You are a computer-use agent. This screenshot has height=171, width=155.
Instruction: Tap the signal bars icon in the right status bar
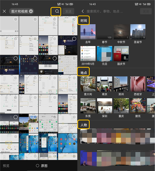[144, 4]
